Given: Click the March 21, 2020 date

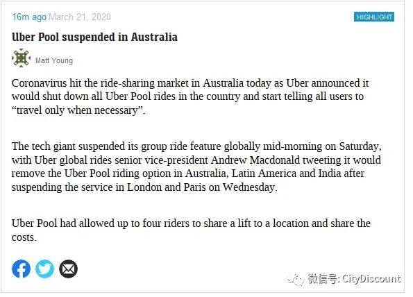Looking at the screenshot, I should click(x=80, y=17).
